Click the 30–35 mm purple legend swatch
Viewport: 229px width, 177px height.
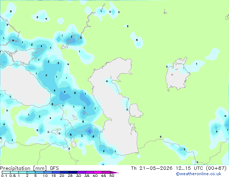(81, 172)
